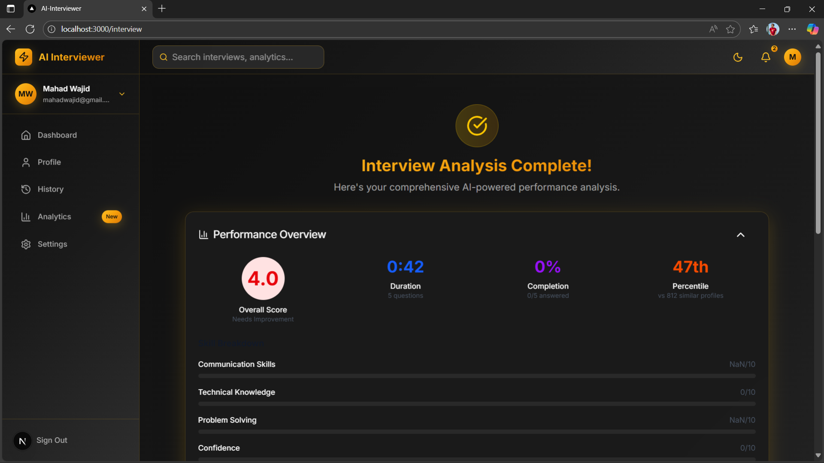Go to Profile page
Screen dimensions: 824x463
[x=49, y=162]
